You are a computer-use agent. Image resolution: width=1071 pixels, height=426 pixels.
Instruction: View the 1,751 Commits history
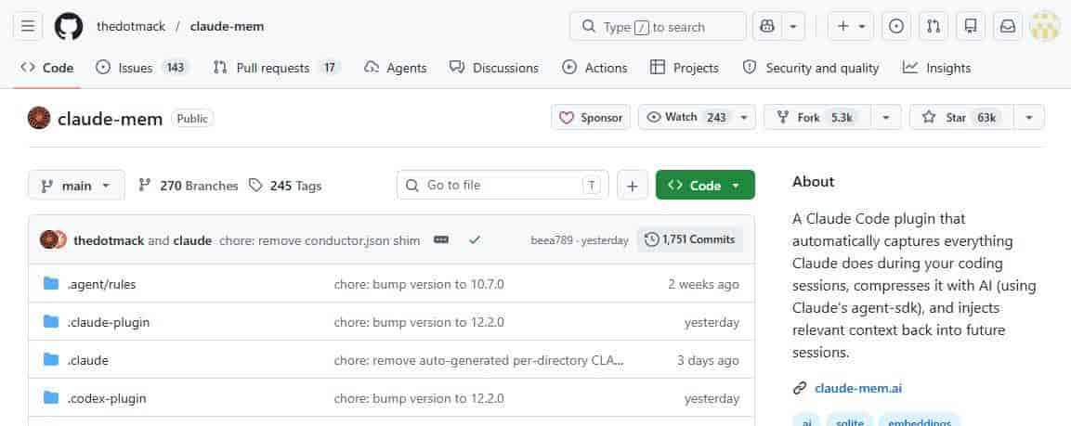[x=689, y=239]
